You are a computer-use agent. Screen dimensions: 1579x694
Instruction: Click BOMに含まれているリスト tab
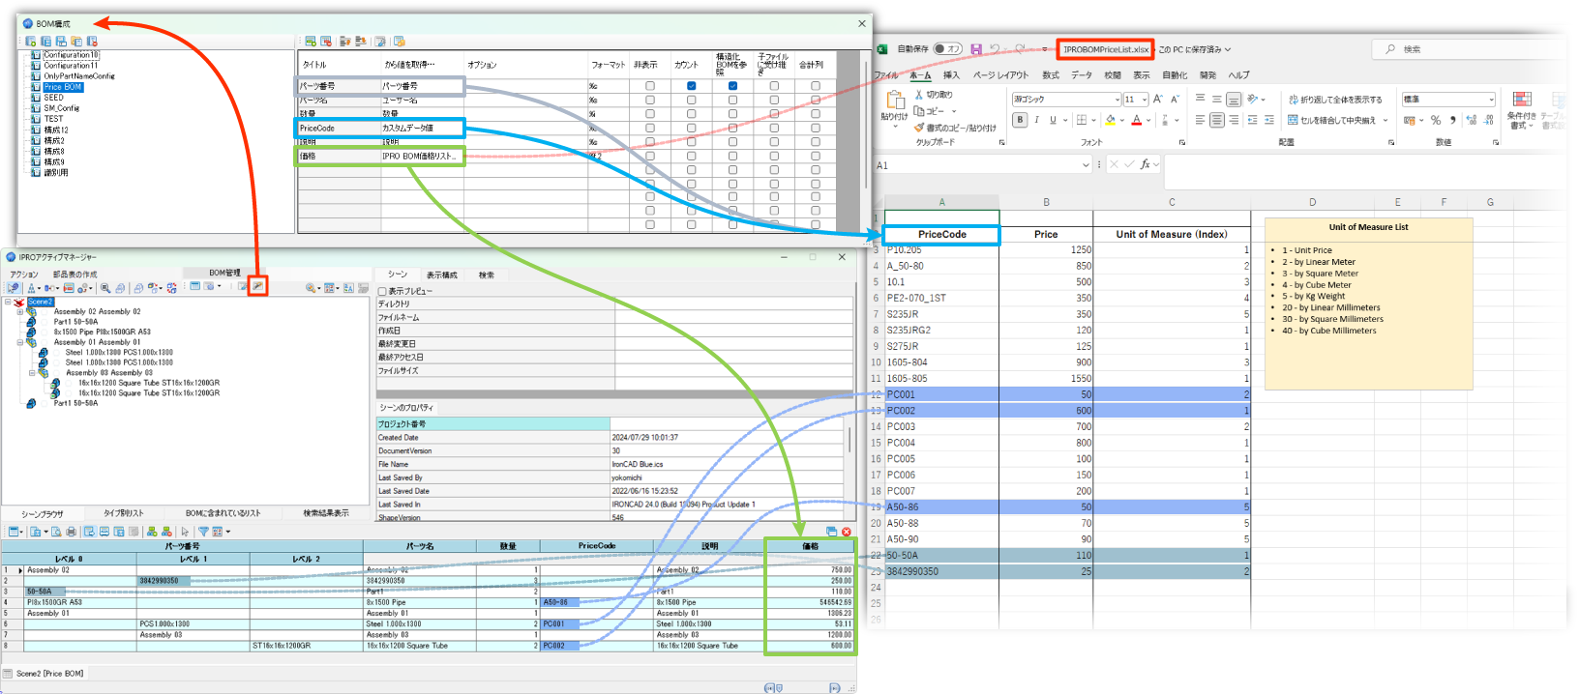coord(223,513)
